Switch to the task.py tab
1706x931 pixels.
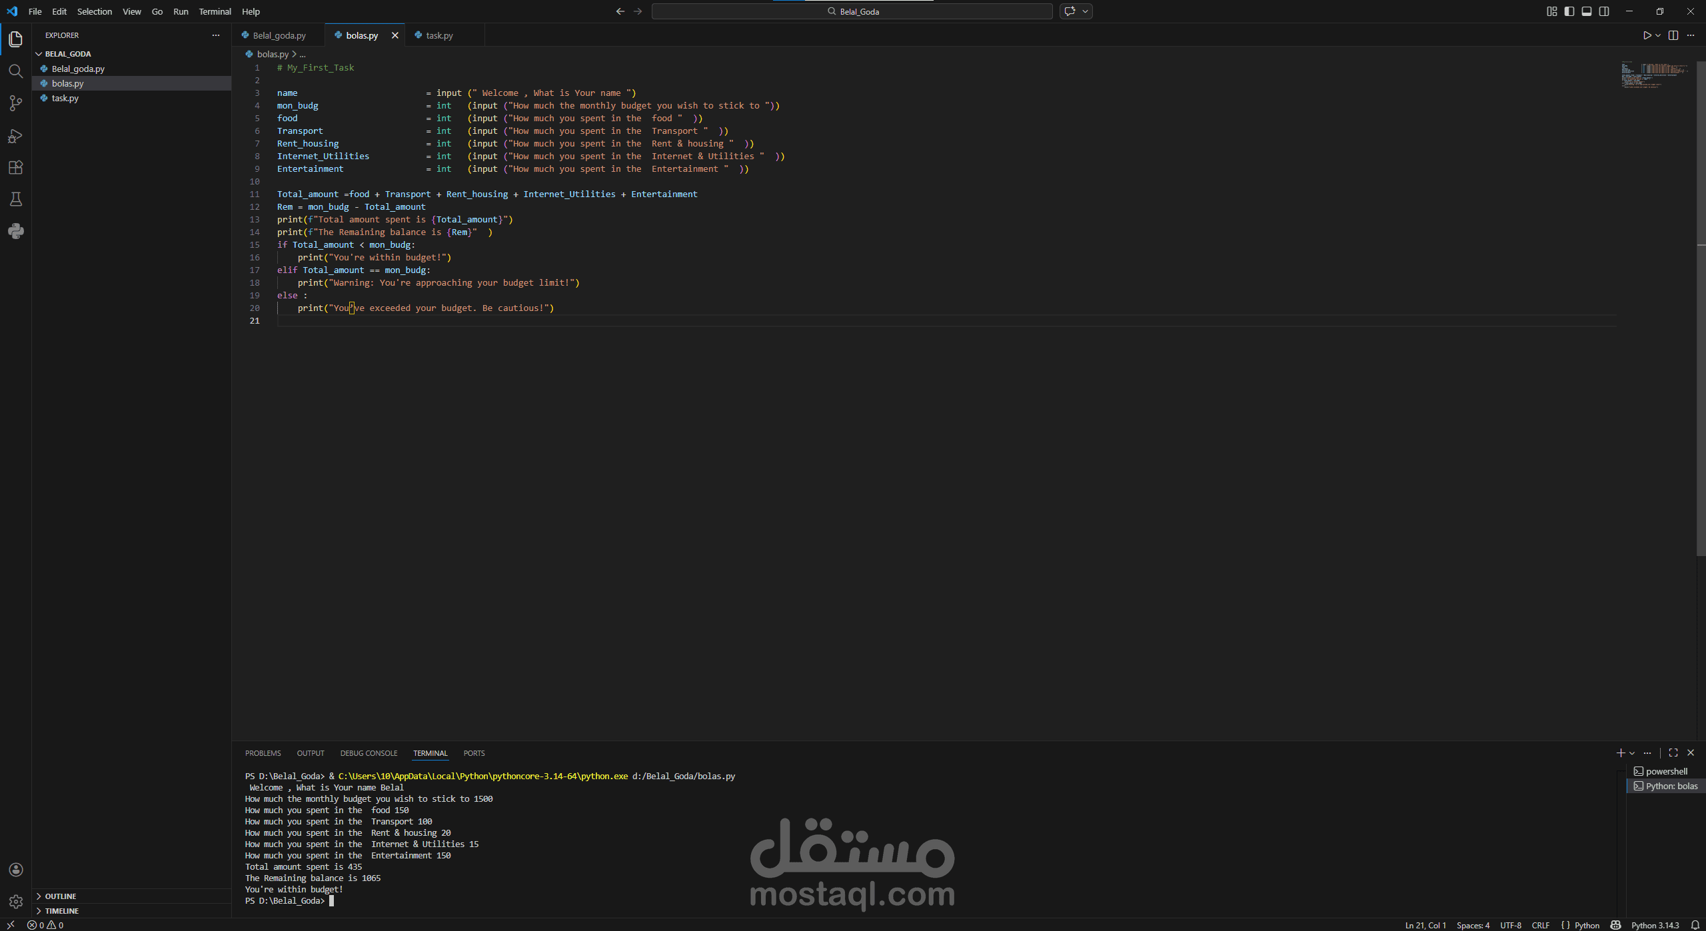coord(439,35)
